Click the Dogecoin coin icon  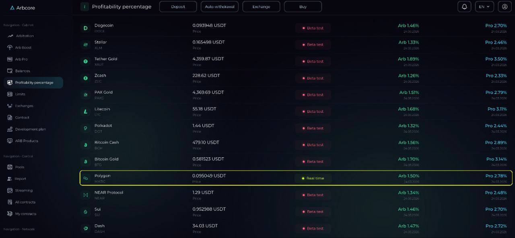pyautogui.click(x=85, y=28)
